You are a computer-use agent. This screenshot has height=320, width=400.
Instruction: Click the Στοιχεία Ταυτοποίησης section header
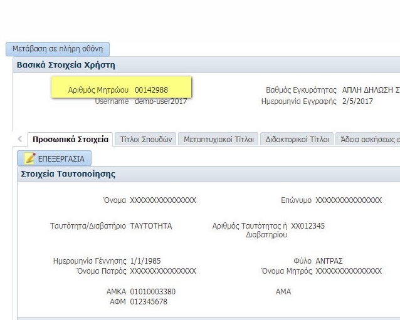[x=209, y=174]
